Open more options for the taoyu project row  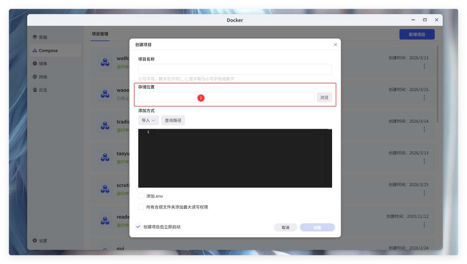pyautogui.click(x=425, y=161)
